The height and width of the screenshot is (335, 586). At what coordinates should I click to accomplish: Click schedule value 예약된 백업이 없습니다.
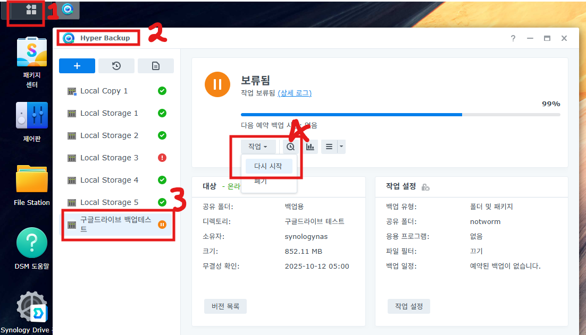point(505,267)
